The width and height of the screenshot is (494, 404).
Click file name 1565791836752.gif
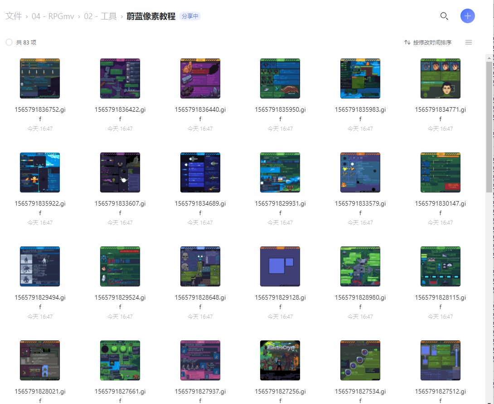(40, 114)
